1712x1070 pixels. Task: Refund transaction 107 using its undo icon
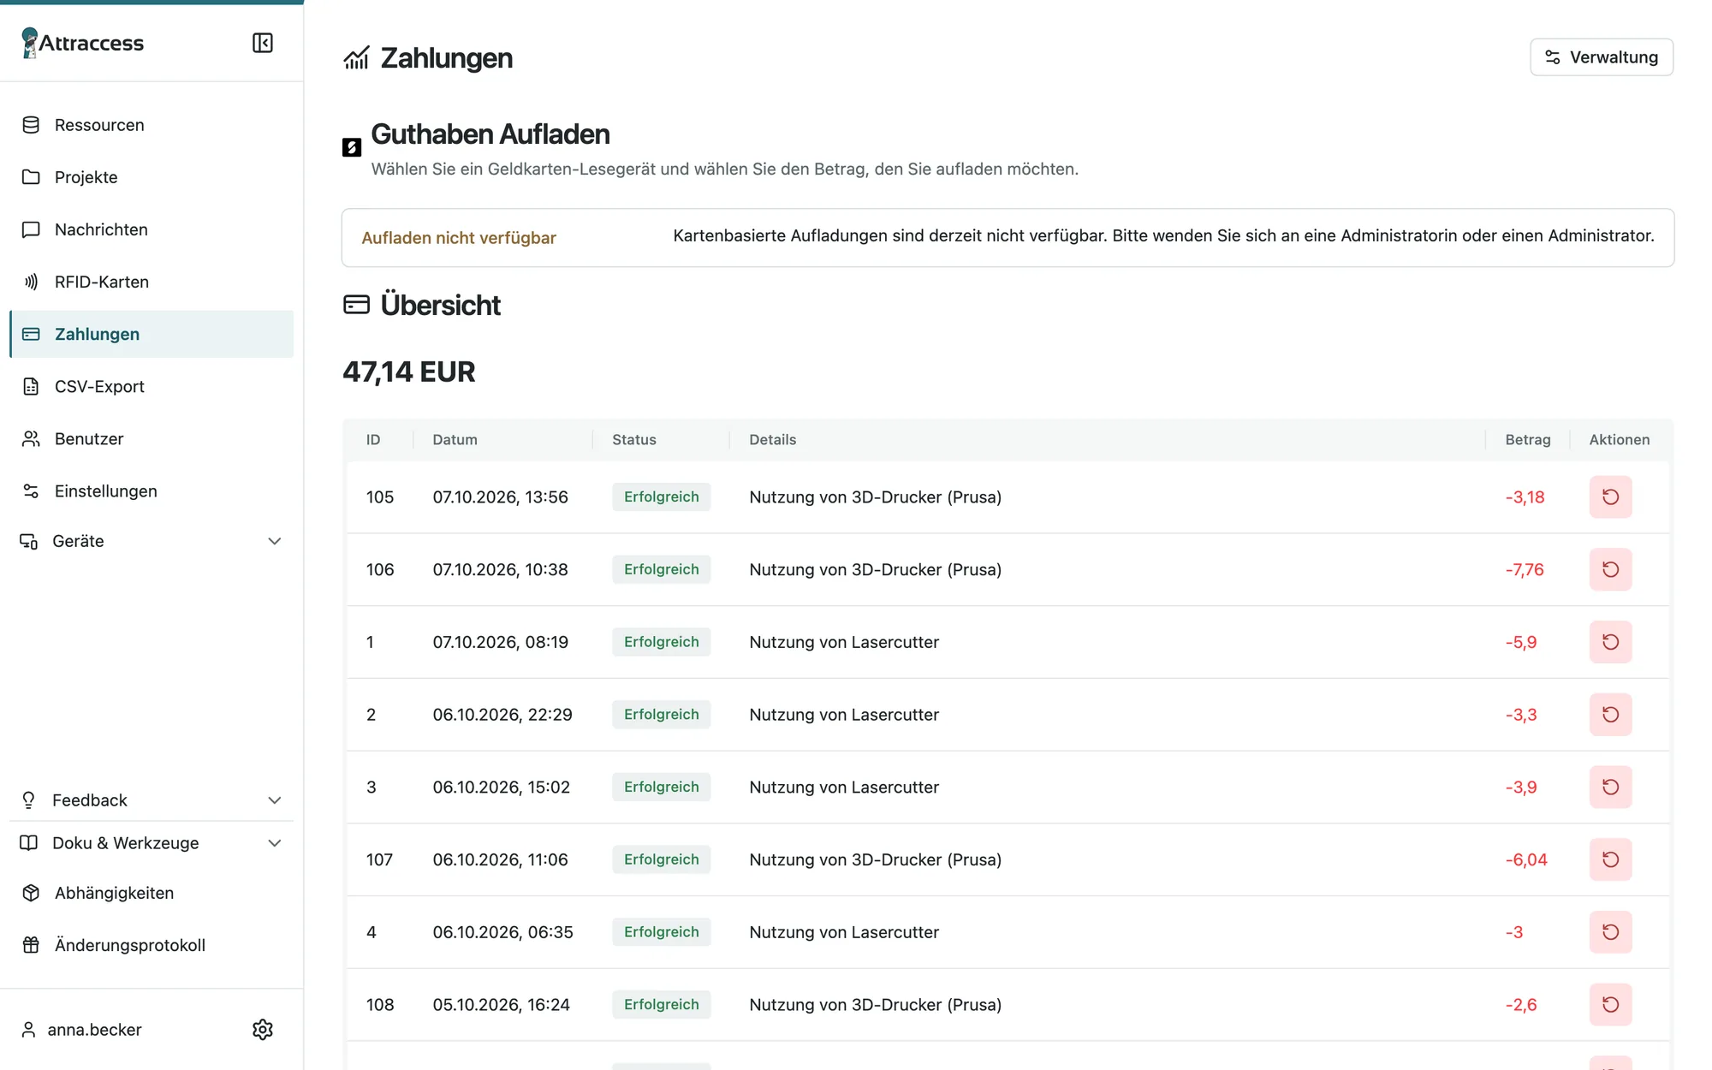coord(1610,859)
